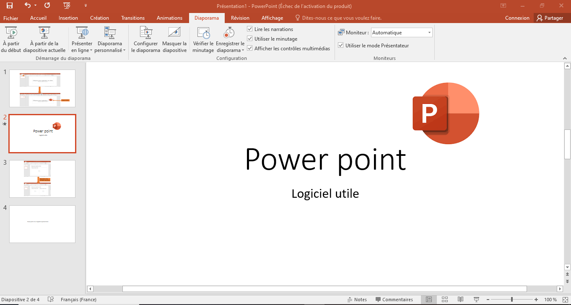Click Masquer la diapositive
This screenshot has height=305, width=571.
pos(174,39)
